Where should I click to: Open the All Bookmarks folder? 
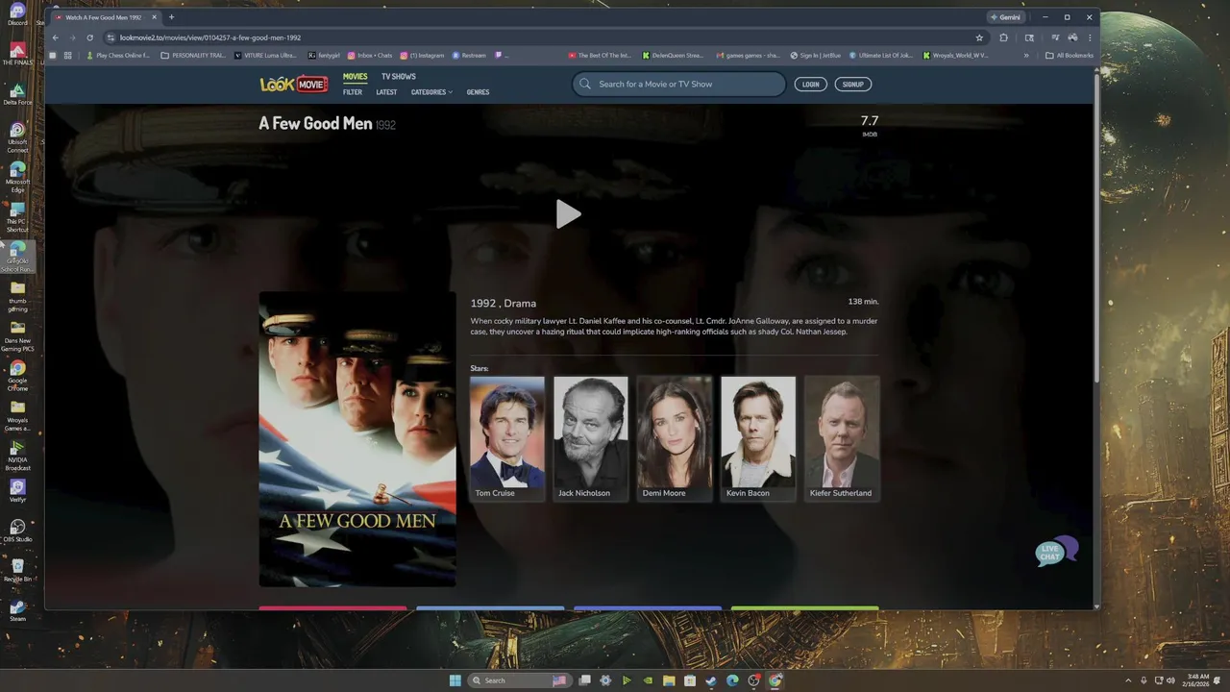(1070, 56)
